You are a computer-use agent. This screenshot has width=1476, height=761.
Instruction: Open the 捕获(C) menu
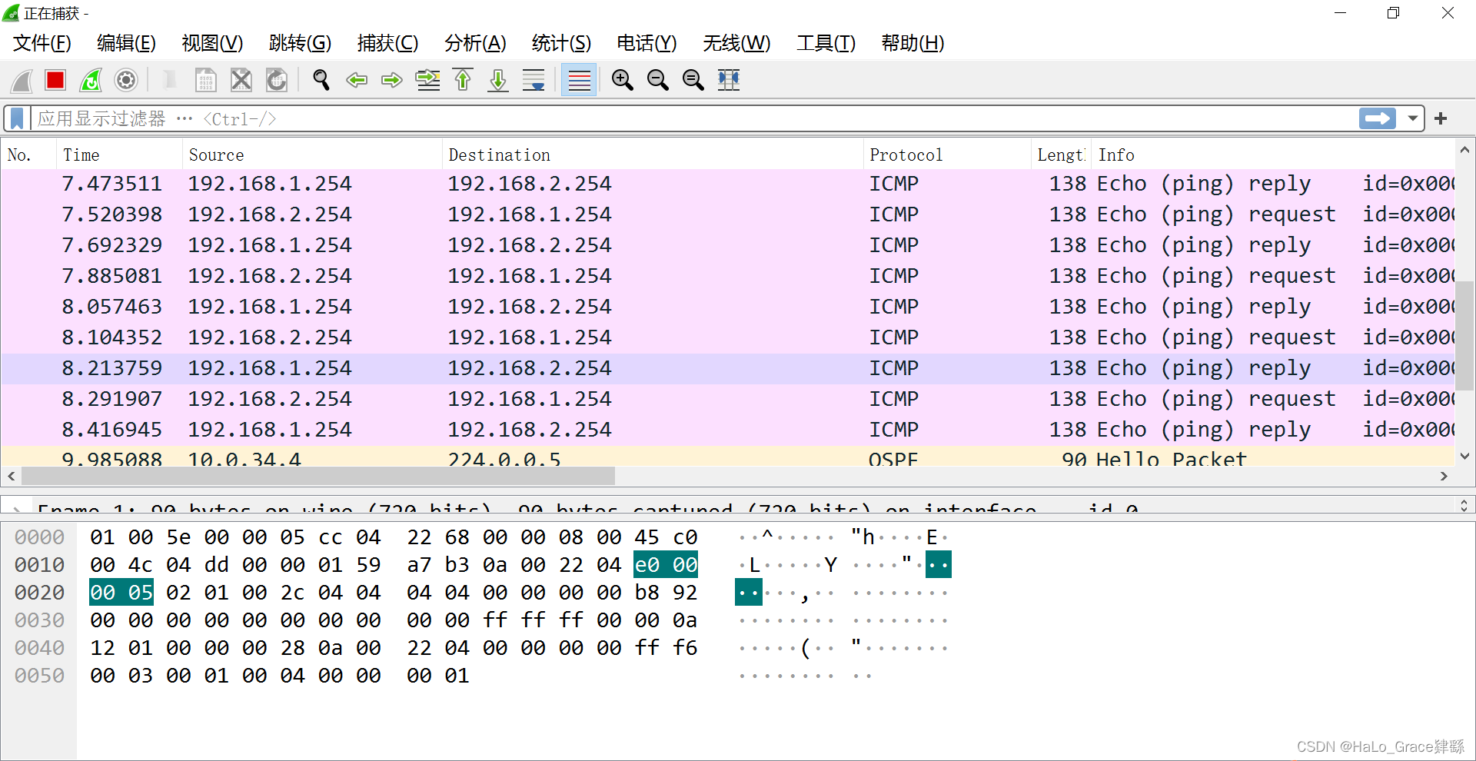(387, 43)
